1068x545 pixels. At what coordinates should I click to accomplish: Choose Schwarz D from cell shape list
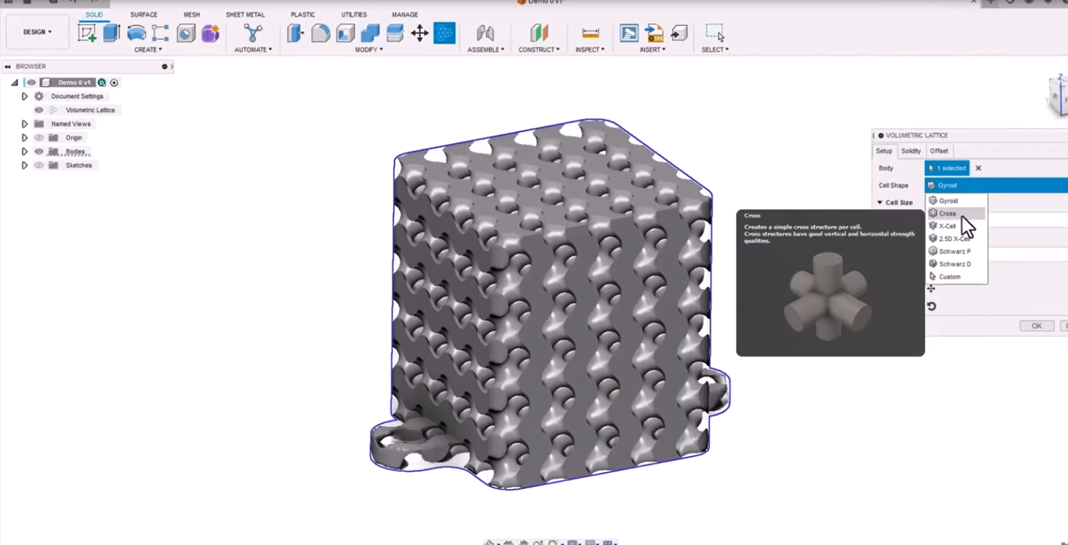(x=956, y=264)
